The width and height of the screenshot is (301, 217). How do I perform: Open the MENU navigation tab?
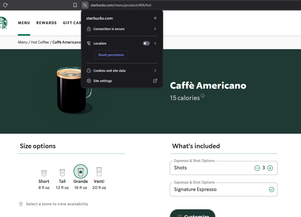[24, 23]
